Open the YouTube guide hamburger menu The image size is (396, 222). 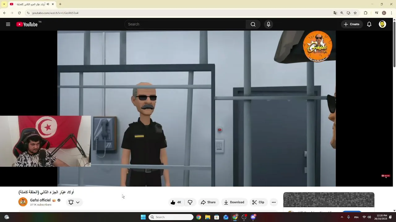tap(8, 24)
